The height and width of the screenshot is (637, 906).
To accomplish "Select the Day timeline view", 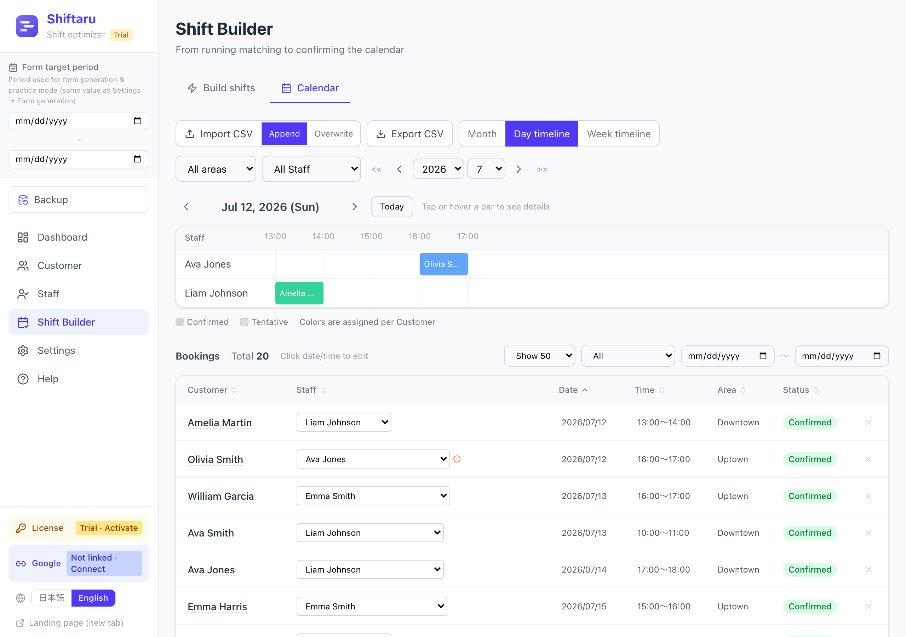I will pos(541,134).
